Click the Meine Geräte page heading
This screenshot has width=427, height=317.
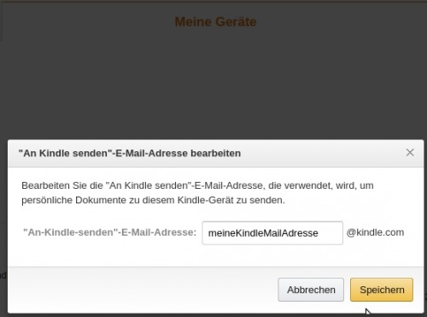tap(215, 21)
